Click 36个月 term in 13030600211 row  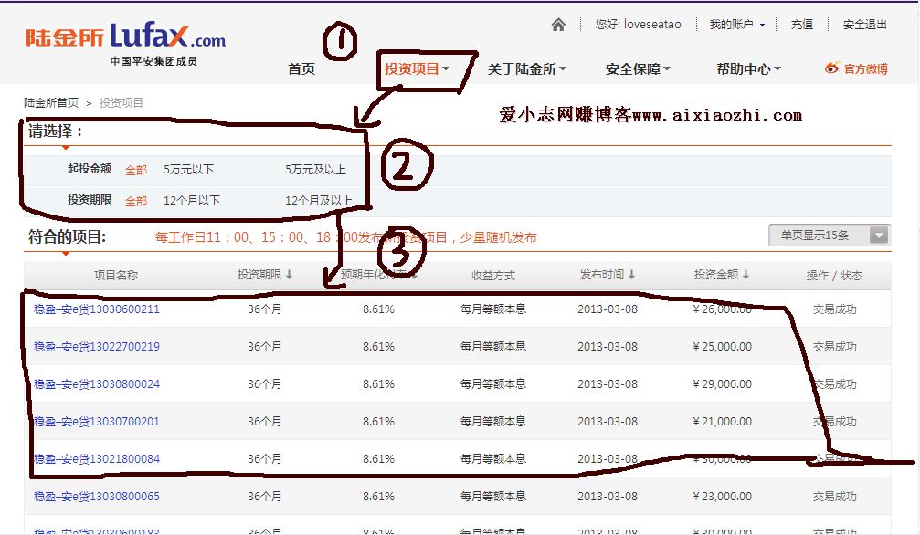click(265, 309)
